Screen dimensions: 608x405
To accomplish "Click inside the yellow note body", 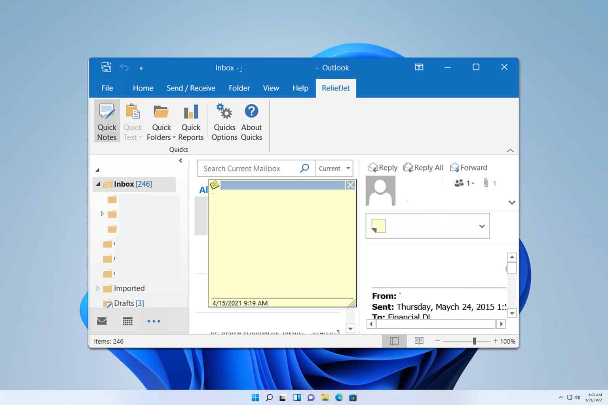I will [282, 243].
